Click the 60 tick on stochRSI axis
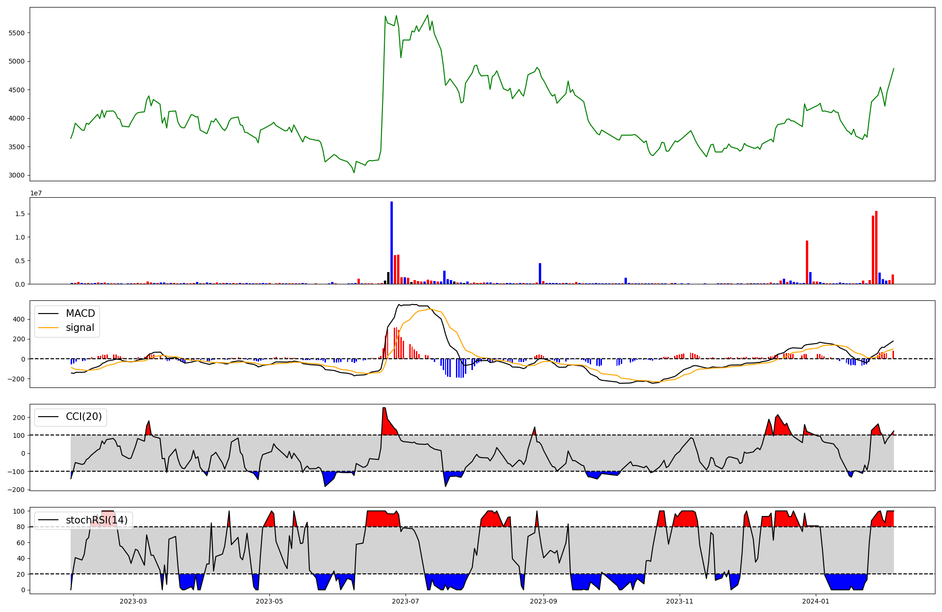 pyautogui.click(x=22, y=543)
